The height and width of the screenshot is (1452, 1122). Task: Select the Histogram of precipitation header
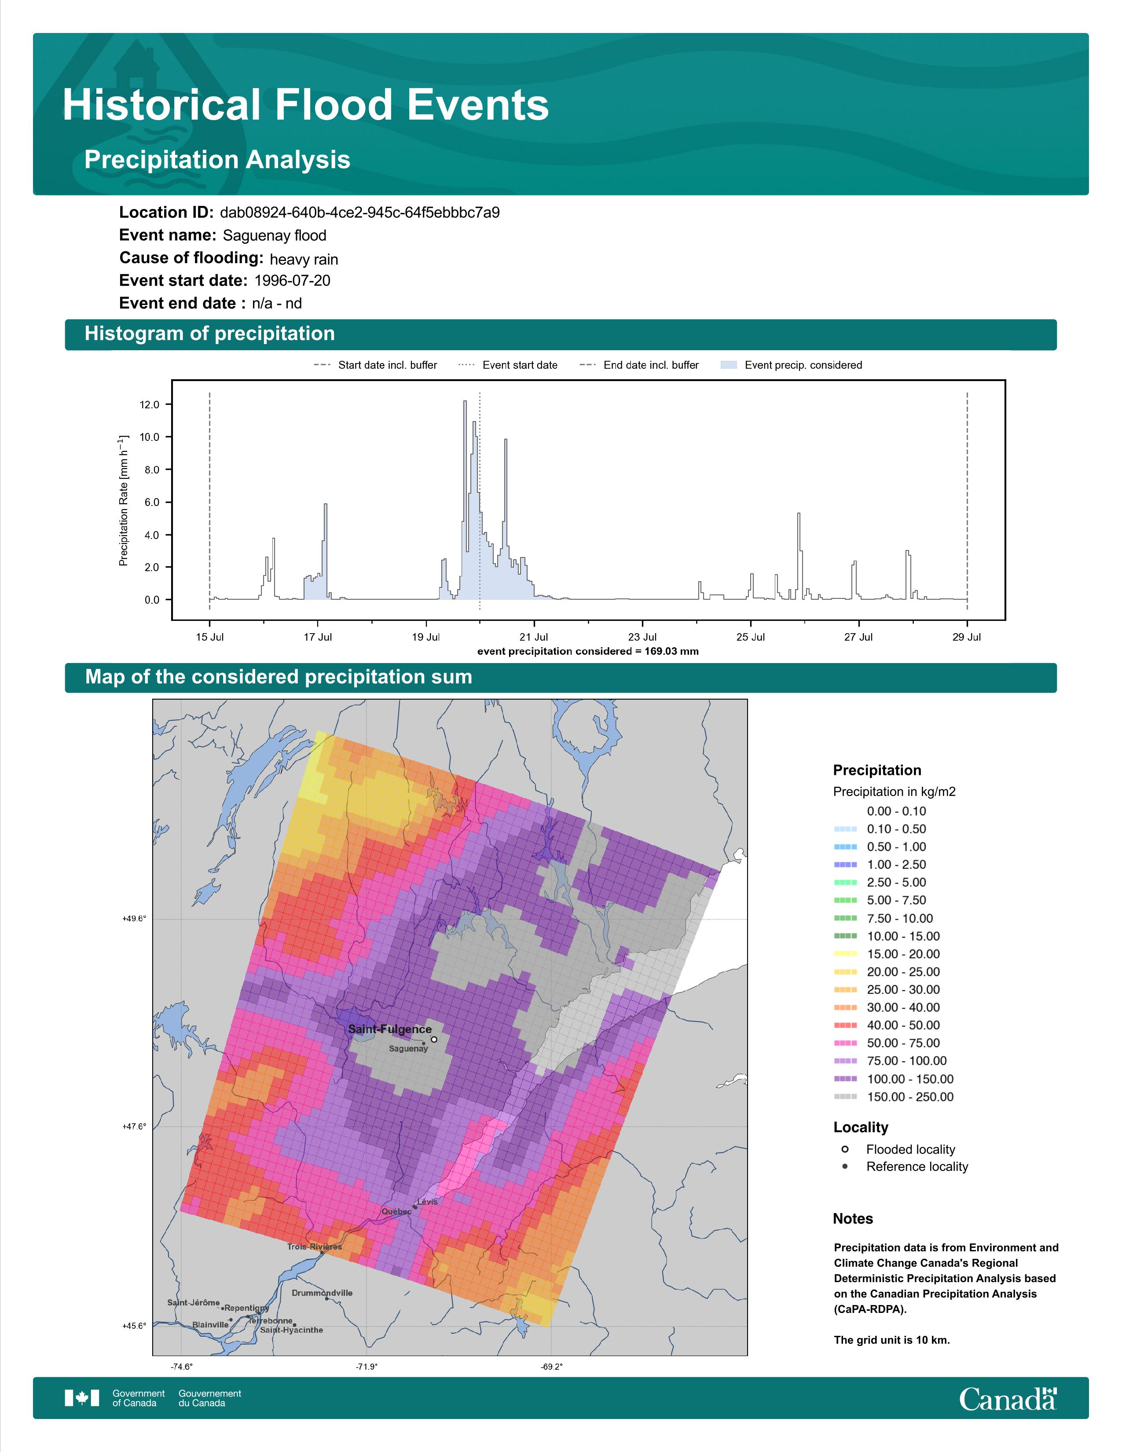[x=560, y=334]
